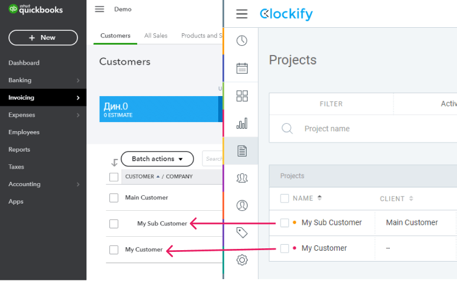The image size is (457, 293).
Task: Open the Clockify team people icon
Action: pyautogui.click(x=242, y=178)
